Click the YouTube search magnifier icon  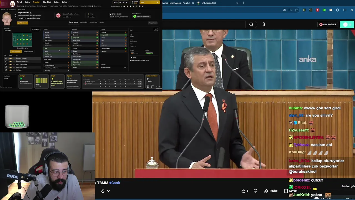click(x=251, y=24)
